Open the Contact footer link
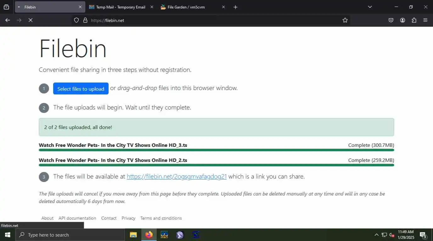The width and height of the screenshot is (433, 241). tap(109, 218)
